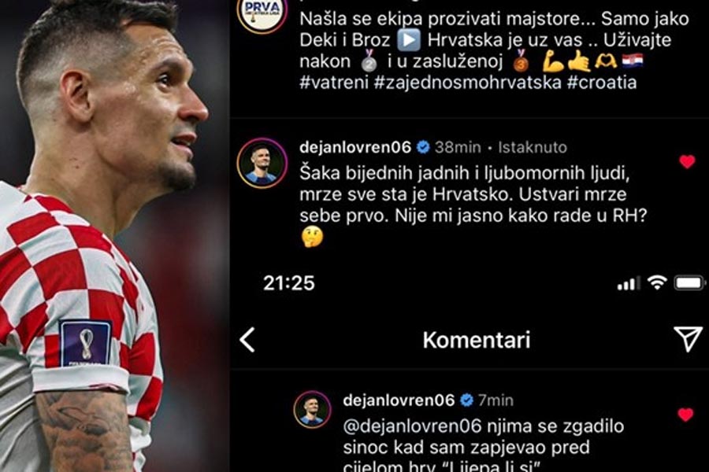Tap the back arrow beside Komentari

(x=247, y=340)
